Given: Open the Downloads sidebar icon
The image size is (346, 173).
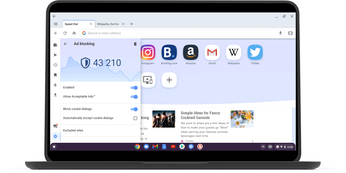Looking at the screenshot, I should coord(55,95).
